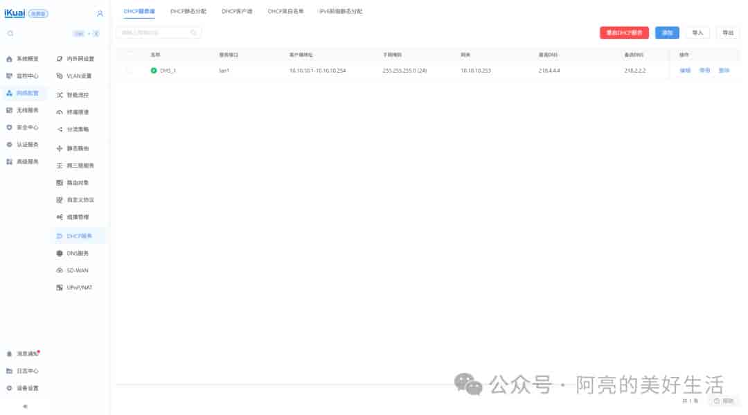Click the second DNS value (218.x)
This screenshot has width=748, height=415.
(635, 71)
